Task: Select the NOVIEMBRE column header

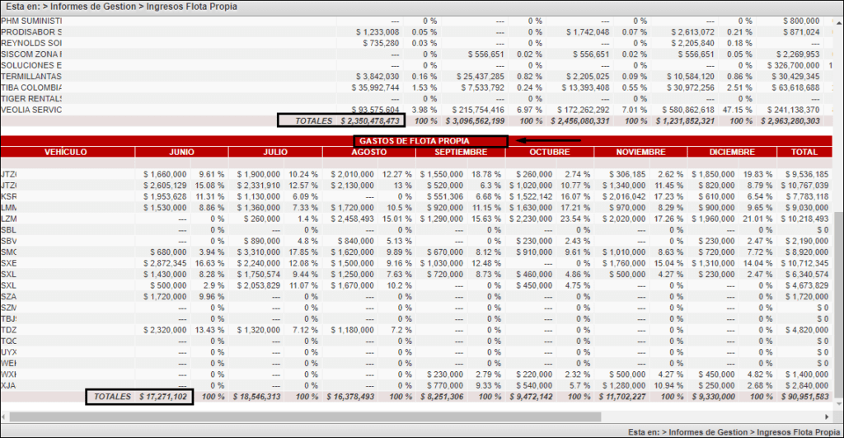Action: point(640,153)
